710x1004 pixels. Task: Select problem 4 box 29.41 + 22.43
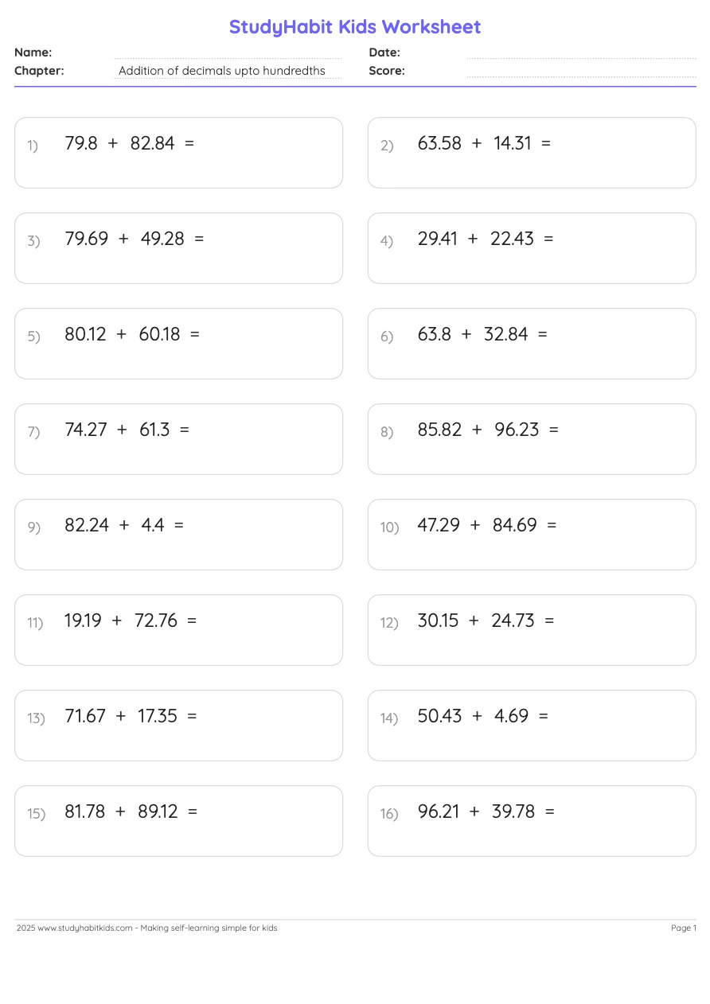pyautogui.click(x=532, y=248)
